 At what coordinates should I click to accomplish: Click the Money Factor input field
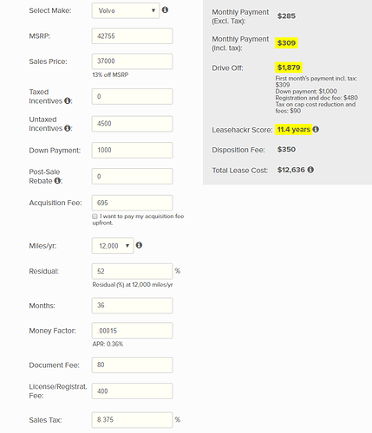(133, 331)
